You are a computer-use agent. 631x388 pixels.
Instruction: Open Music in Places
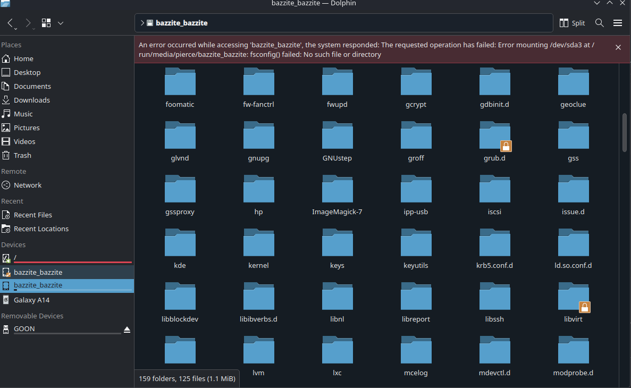tap(67, 114)
